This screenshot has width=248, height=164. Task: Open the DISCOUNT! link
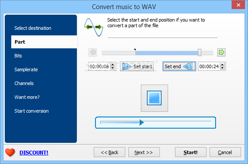pos(34,153)
